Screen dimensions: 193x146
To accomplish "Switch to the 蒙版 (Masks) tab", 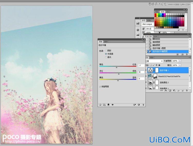I will pos(106,42).
